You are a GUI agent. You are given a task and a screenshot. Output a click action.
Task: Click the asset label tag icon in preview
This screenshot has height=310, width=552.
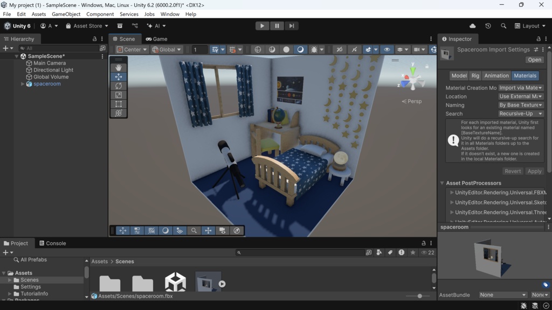(x=546, y=285)
